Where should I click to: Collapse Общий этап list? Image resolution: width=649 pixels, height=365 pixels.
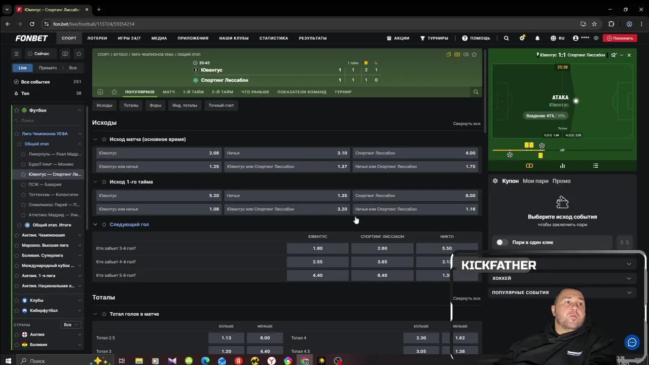80,144
